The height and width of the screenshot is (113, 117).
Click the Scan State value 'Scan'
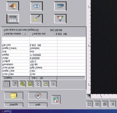(x=33, y=74)
